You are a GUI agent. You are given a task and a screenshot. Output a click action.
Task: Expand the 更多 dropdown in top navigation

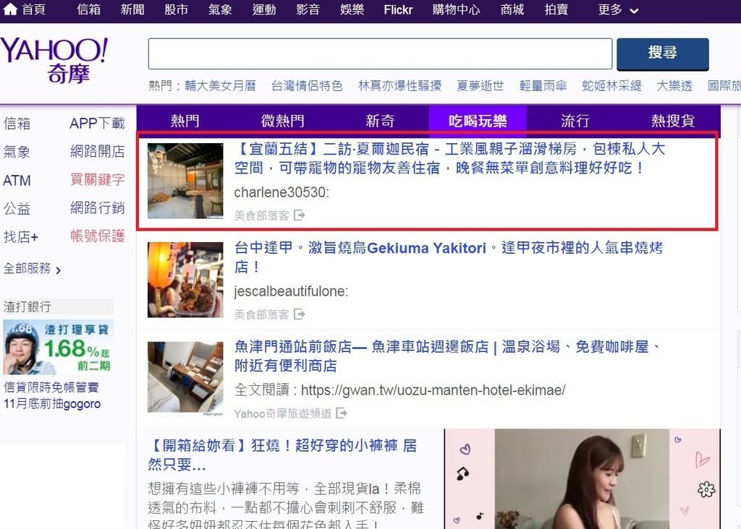(618, 9)
